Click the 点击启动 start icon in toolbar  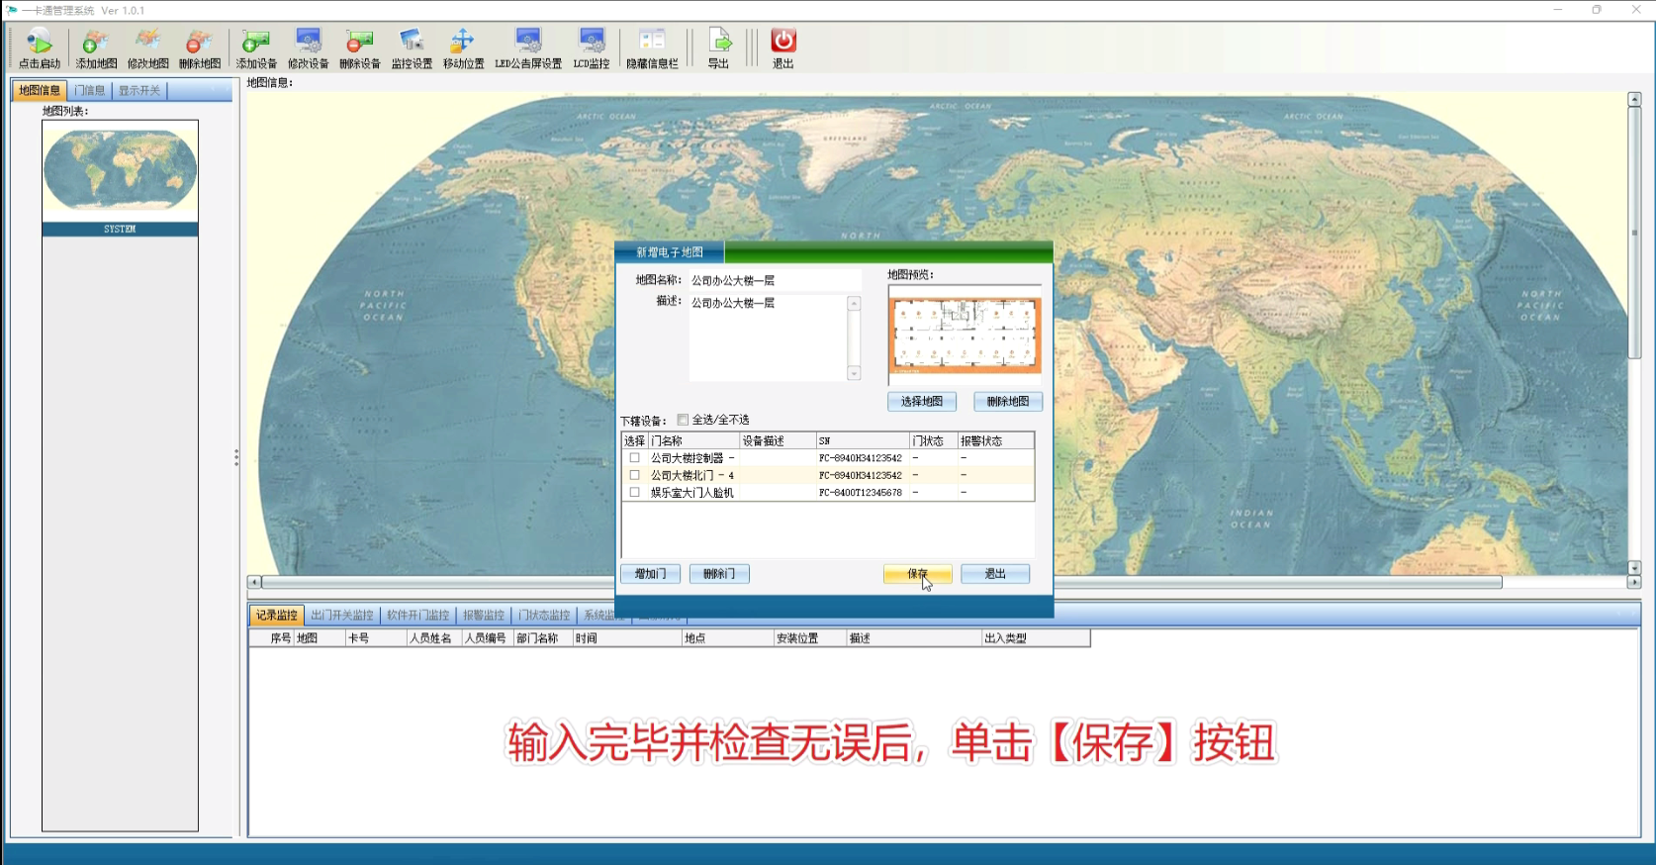click(40, 48)
